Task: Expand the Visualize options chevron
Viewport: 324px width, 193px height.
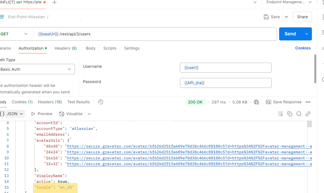Action: click(89, 114)
